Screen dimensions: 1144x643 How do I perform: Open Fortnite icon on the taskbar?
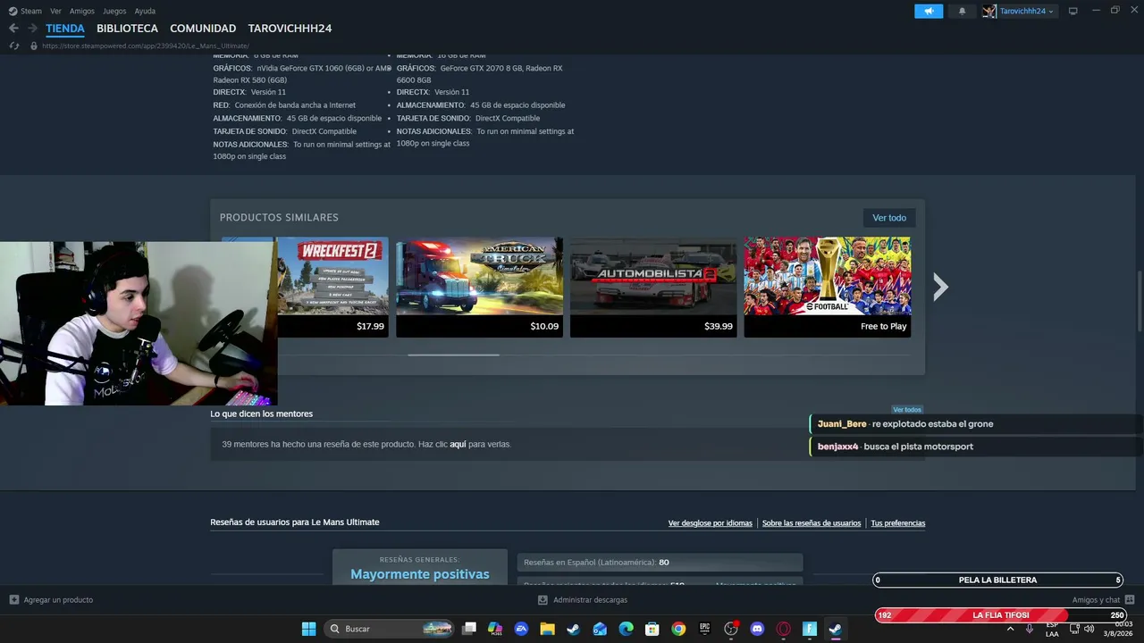(x=810, y=629)
